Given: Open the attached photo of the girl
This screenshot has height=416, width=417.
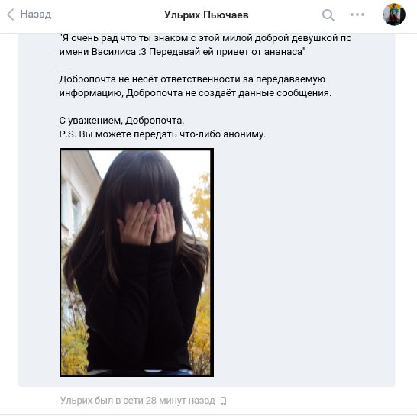Looking at the screenshot, I should [x=137, y=263].
